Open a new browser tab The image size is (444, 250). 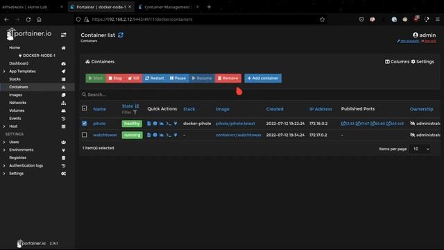(209, 7)
